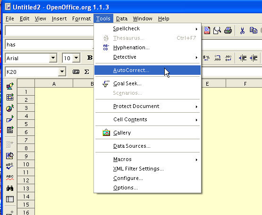
Task: Open the Help menu
Action: [164, 18]
